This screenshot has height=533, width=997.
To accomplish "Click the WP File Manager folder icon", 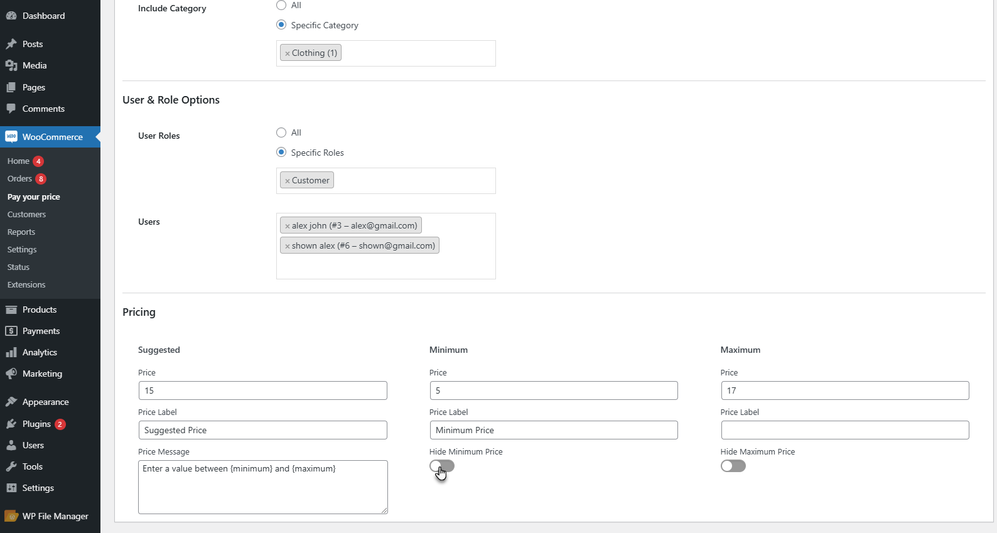I will pos(11,516).
